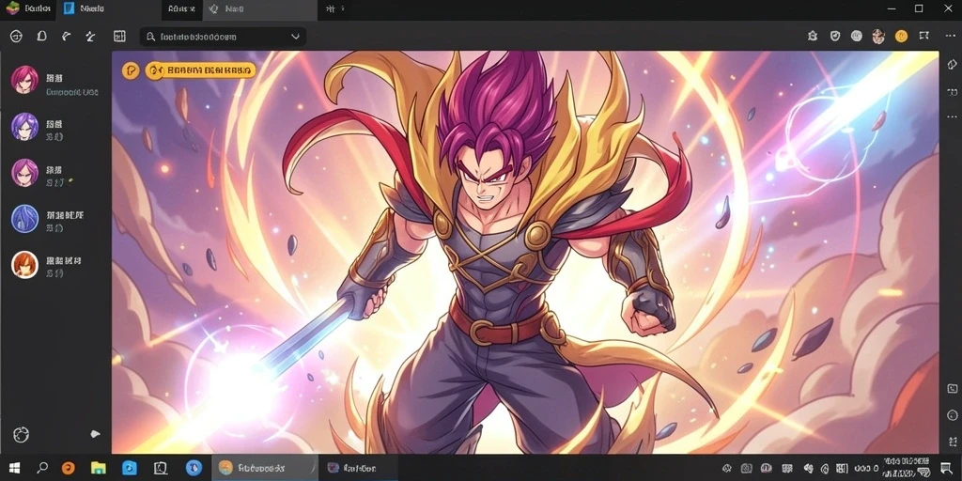Image resolution: width=962 pixels, height=481 pixels.
Task: Open the notepad-style icon on the taskbar
Action: coord(160,468)
